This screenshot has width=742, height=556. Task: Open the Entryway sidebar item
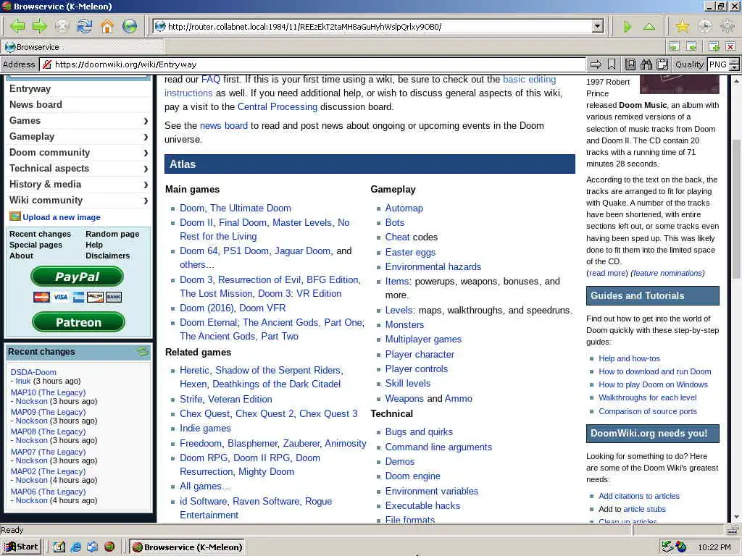click(30, 89)
